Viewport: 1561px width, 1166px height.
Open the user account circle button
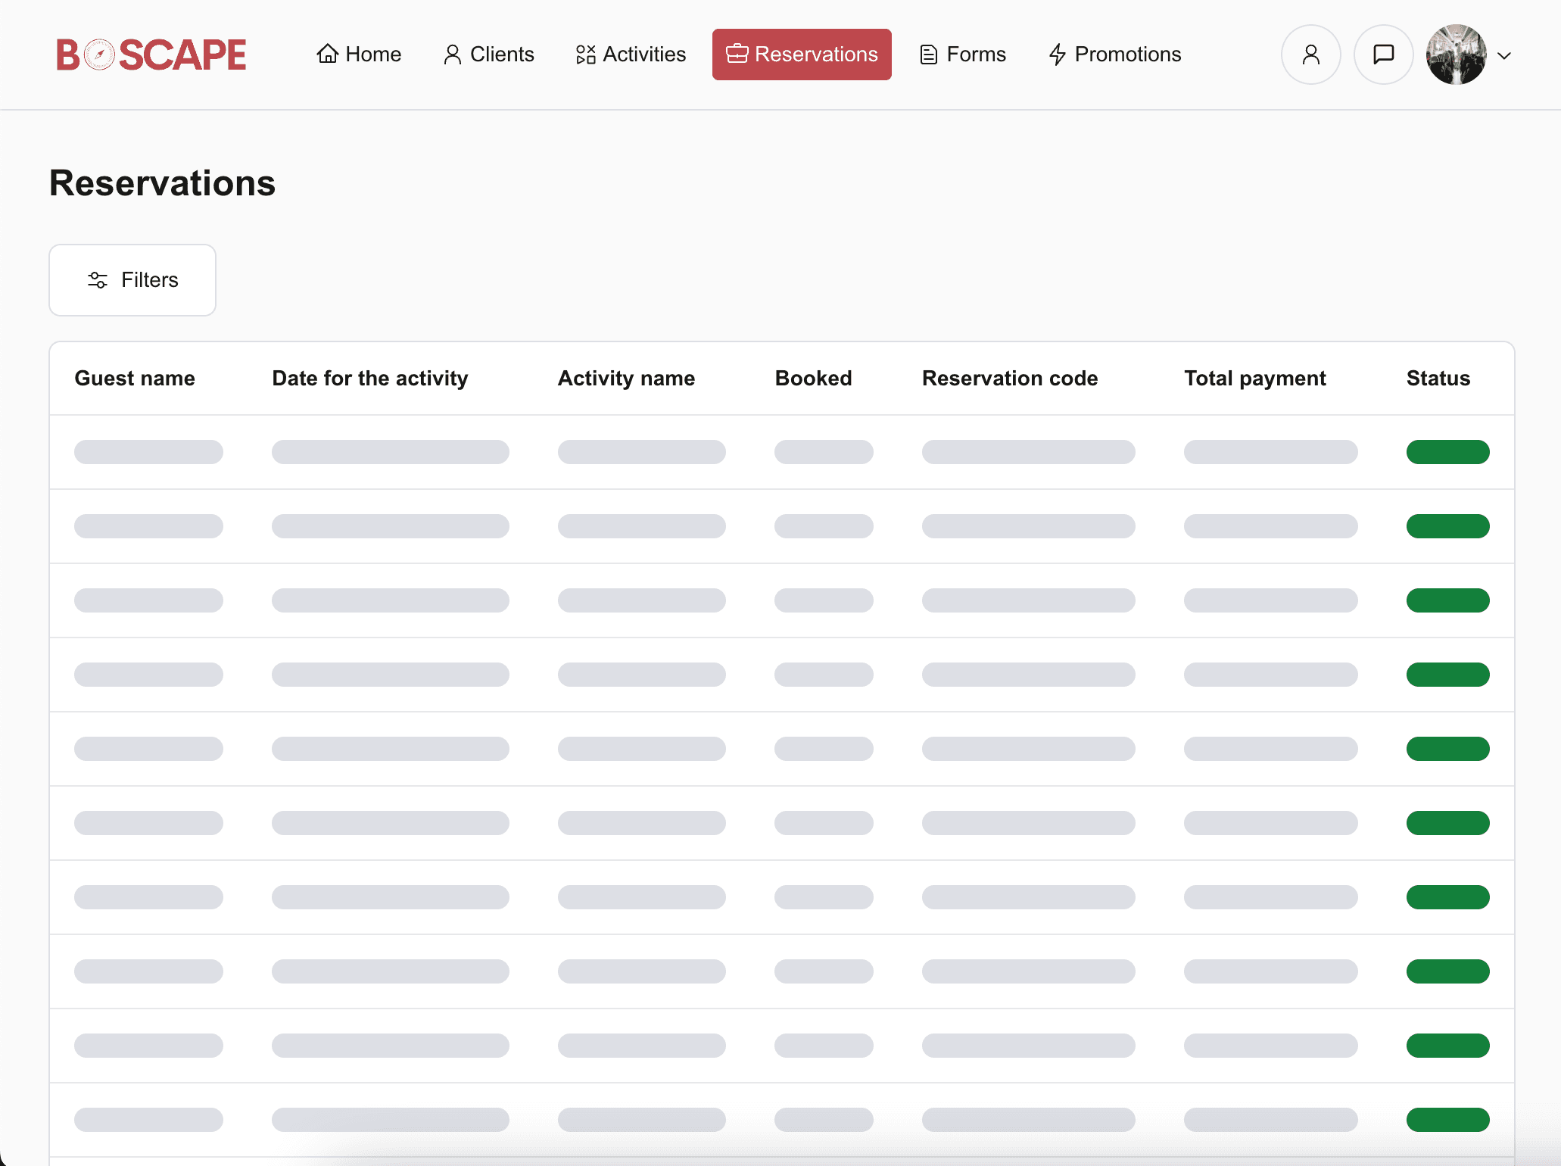click(x=1310, y=55)
